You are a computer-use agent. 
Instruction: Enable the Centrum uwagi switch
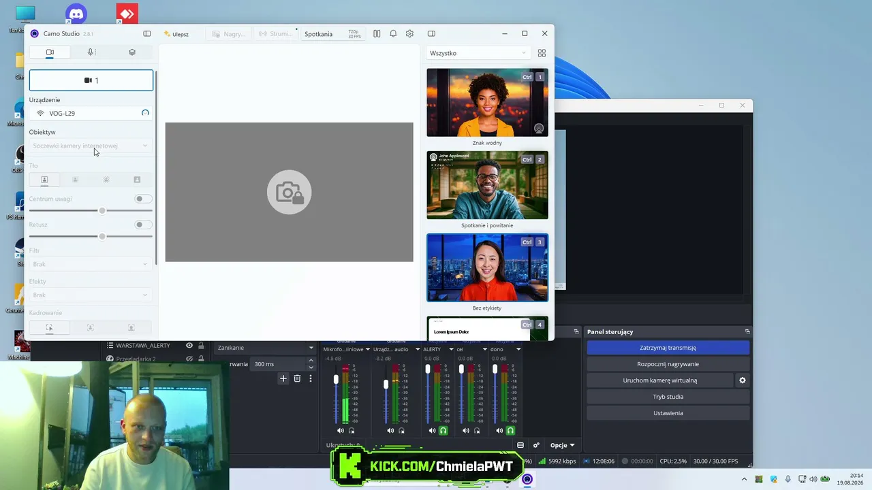(x=143, y=199)
